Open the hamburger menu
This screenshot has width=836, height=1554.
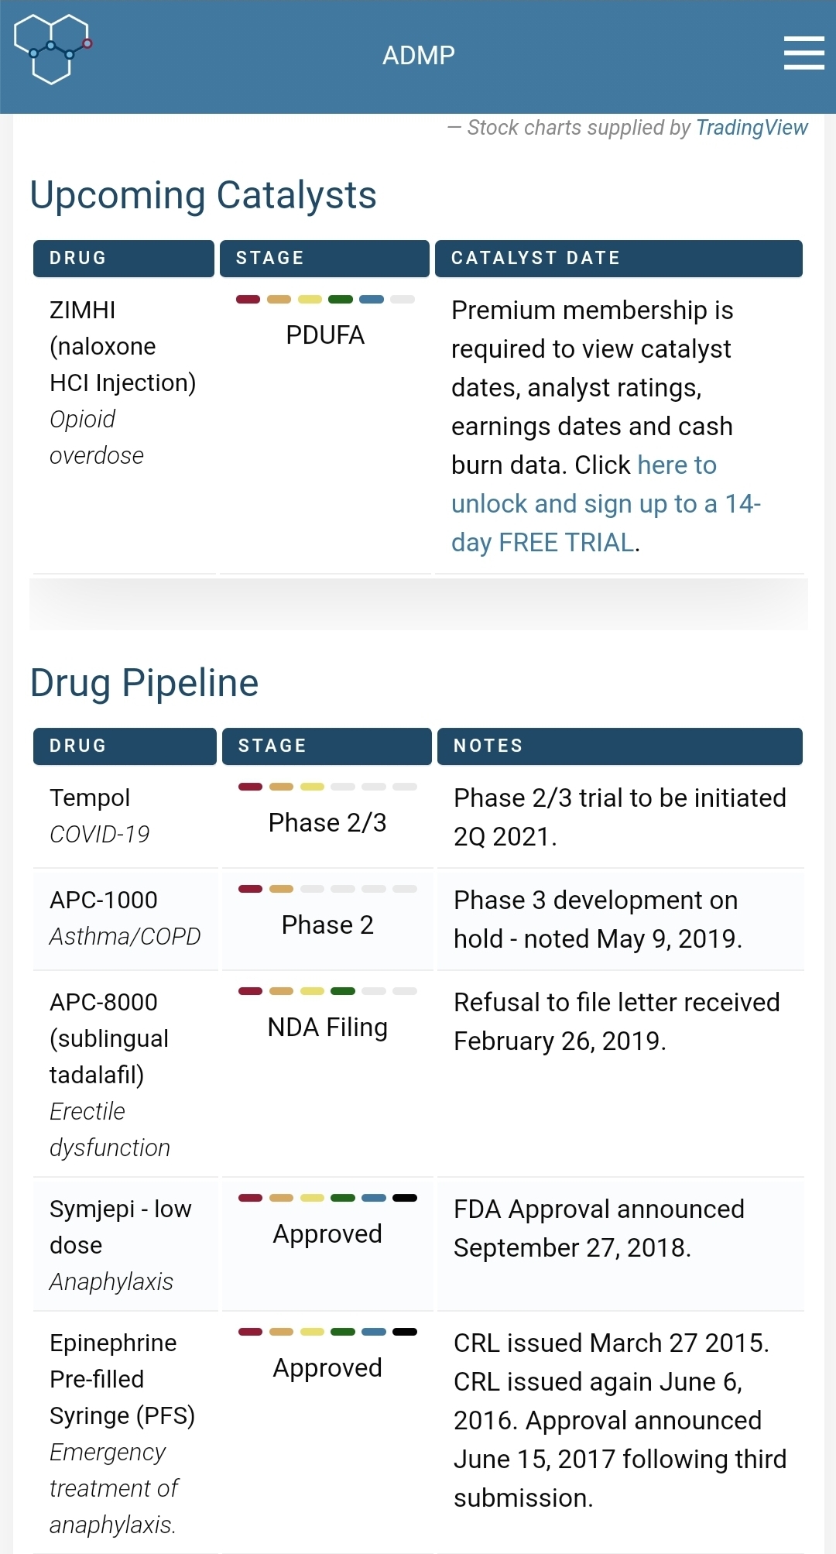coord(803,53)
